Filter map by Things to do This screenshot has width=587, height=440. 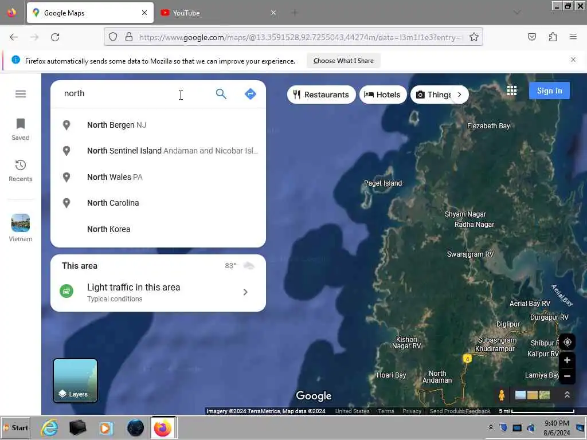433,95
